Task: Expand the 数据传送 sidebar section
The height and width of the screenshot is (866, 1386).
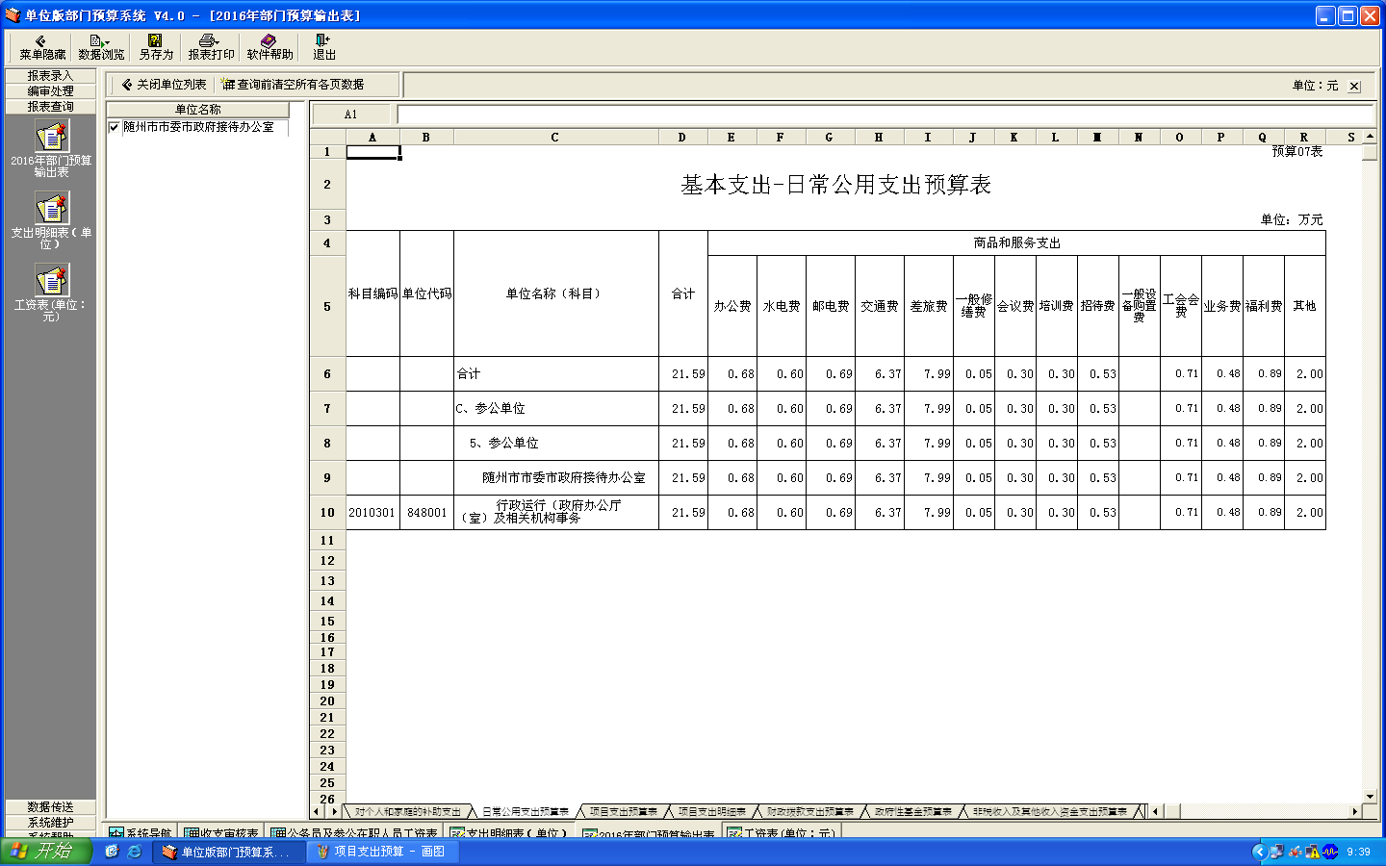Action: pyautogui.click(x=51, y=807)
